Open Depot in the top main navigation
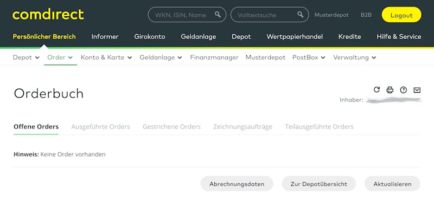 pyautogui.click(x=241, y=36)
